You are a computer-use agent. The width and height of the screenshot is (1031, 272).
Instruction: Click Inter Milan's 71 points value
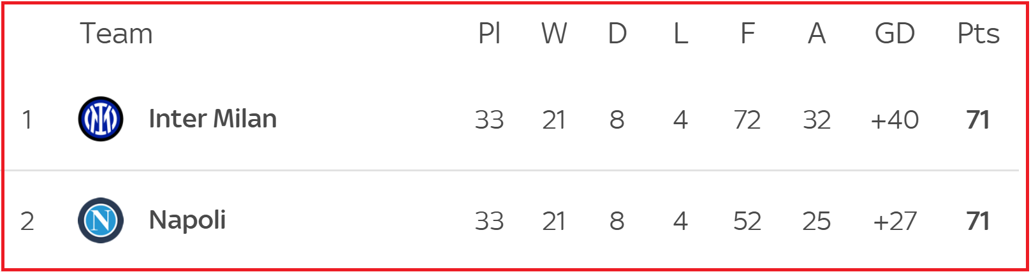pos(977,120)
